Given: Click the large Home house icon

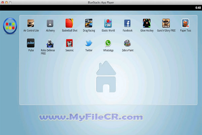Looking at the screenshot, I should coord(106,76).
